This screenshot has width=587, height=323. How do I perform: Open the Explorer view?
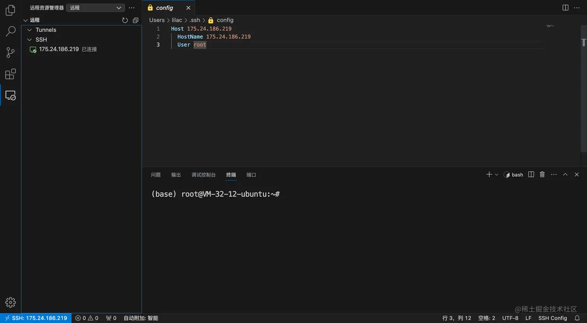[10, 10]
